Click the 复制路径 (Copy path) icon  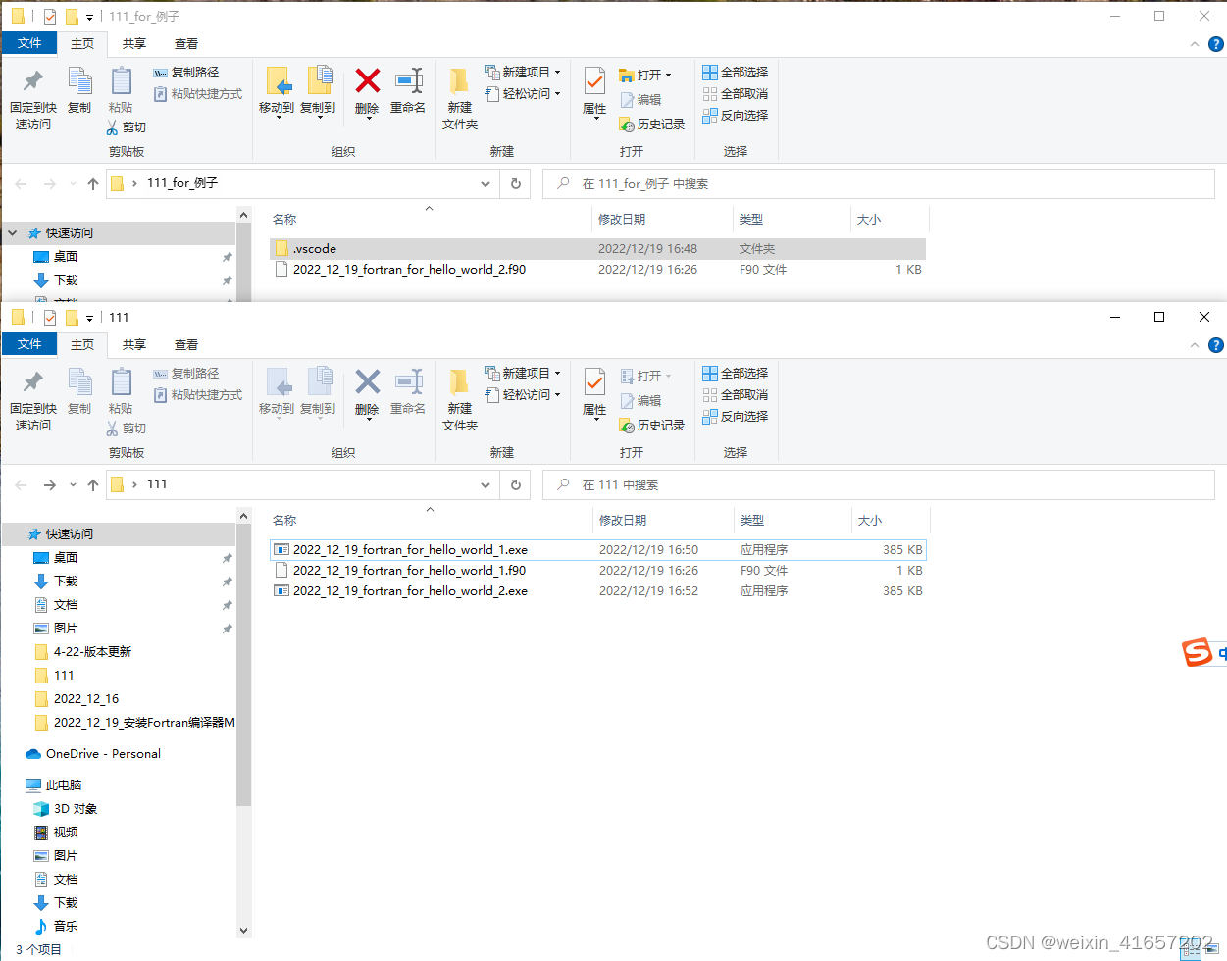pyautogui.click(x=160, y=72)
